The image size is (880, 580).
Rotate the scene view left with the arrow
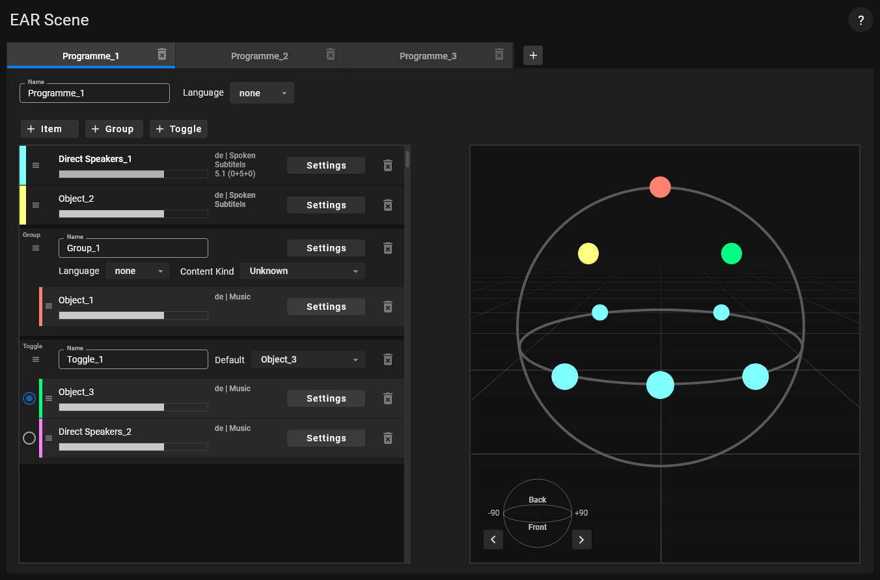(493, 540)
